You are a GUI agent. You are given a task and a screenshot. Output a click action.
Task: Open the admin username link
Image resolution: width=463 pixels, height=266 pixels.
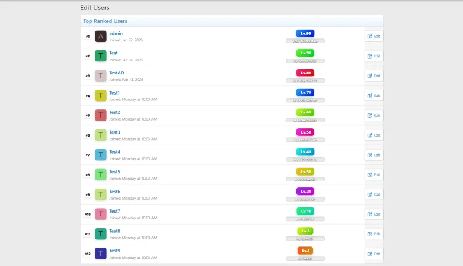(116, 33)
